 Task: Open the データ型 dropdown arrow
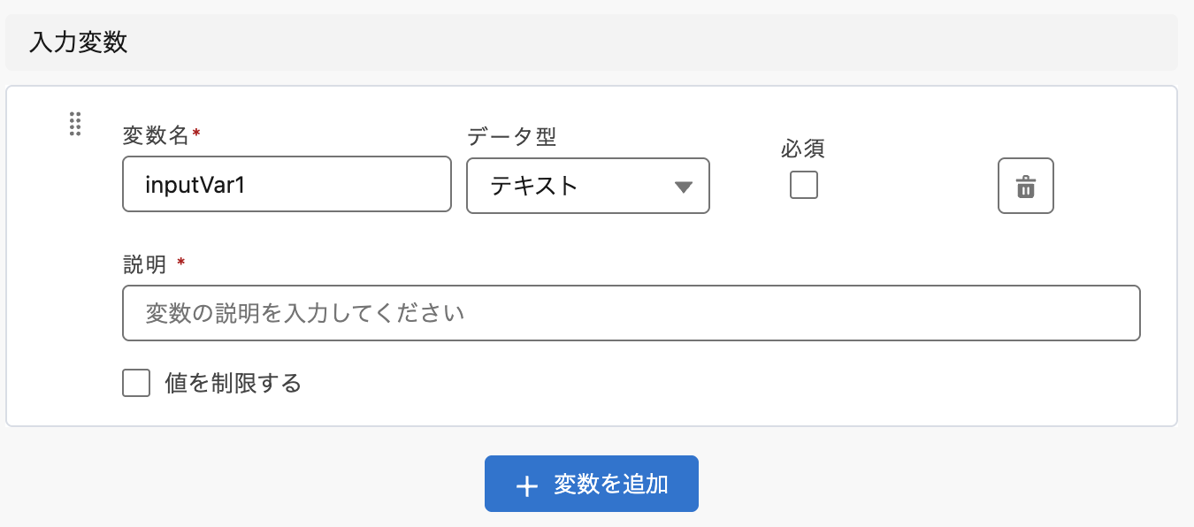tap(683, 187)
